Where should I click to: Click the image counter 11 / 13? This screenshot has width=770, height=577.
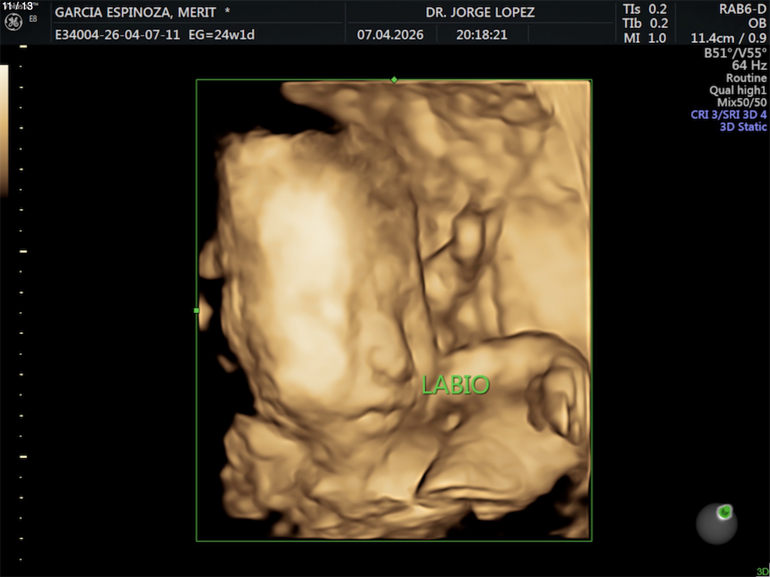(x=17, y=6)
